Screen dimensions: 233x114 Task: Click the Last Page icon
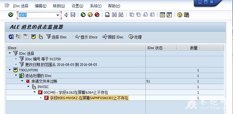pos(152,15)
